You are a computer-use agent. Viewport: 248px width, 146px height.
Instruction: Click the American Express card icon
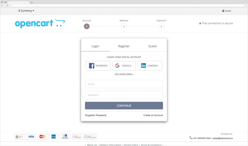click(54, 136)
